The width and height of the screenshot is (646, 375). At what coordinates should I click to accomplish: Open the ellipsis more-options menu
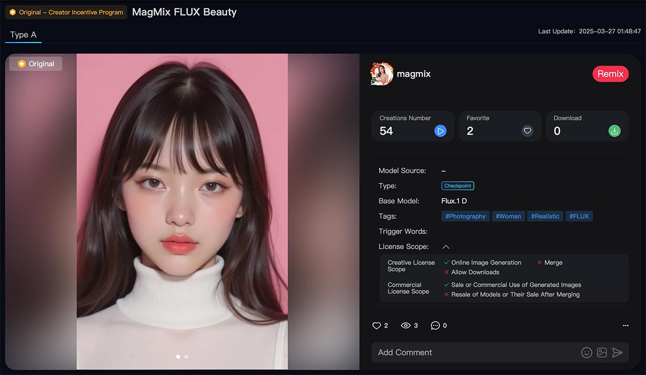[625, 325]
